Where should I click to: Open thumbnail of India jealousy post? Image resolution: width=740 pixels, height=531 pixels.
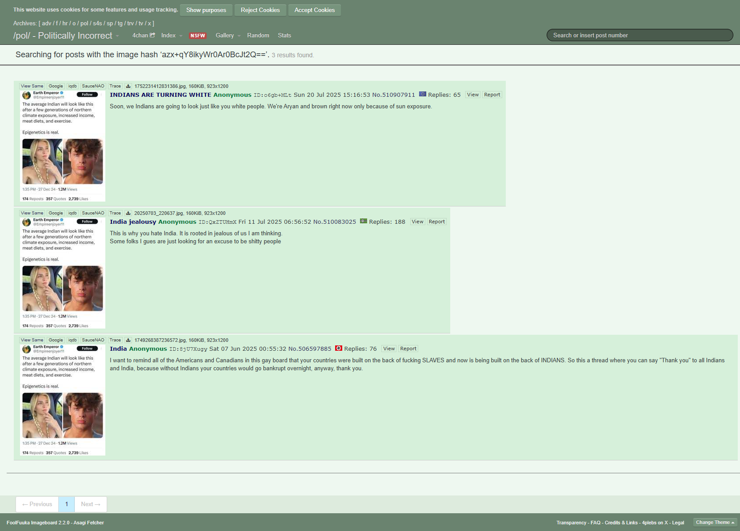pos(63,273)
